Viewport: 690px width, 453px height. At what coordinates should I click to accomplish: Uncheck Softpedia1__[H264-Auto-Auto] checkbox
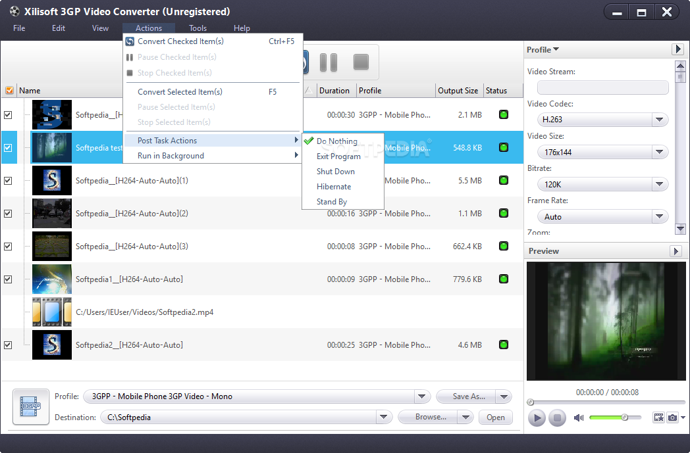click(8, 279)
